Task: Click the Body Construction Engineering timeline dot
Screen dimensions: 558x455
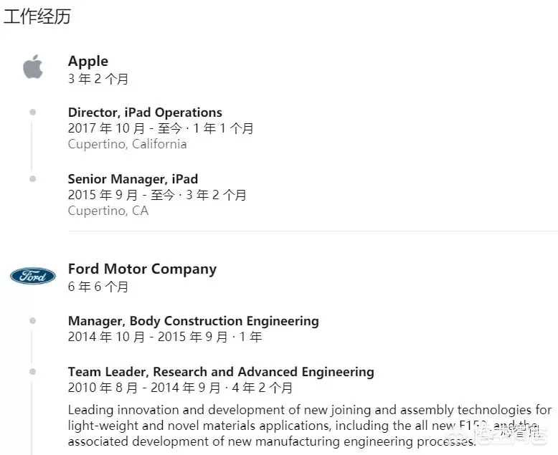Action: 33,320
